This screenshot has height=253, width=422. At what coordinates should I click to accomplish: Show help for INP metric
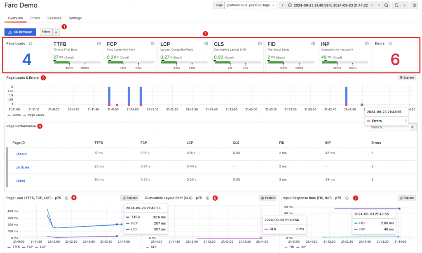click(366, 44)
